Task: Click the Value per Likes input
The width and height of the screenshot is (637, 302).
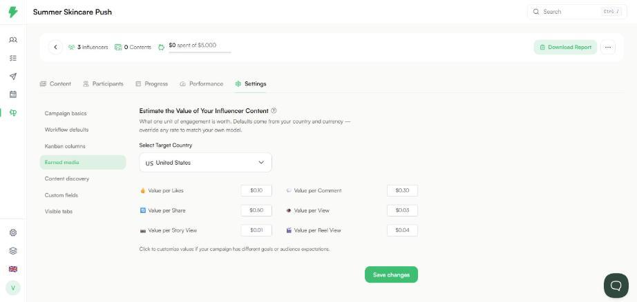Action: (256, 190)
